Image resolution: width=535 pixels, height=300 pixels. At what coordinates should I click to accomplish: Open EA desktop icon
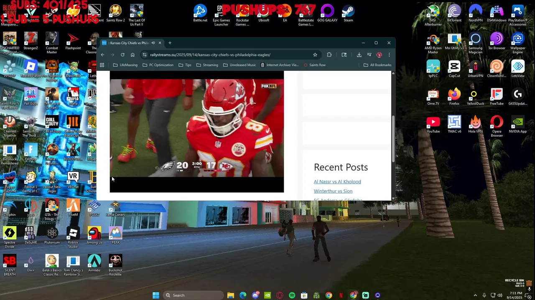pyautogui.click(x=285, y=13)
